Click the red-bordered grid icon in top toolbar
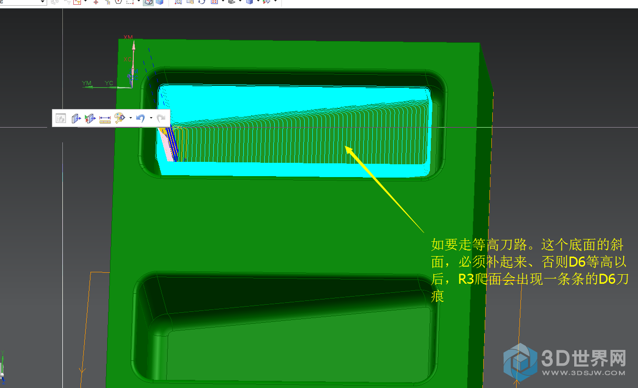This screenshot has width=638, height=388. (x=214, y=2)
